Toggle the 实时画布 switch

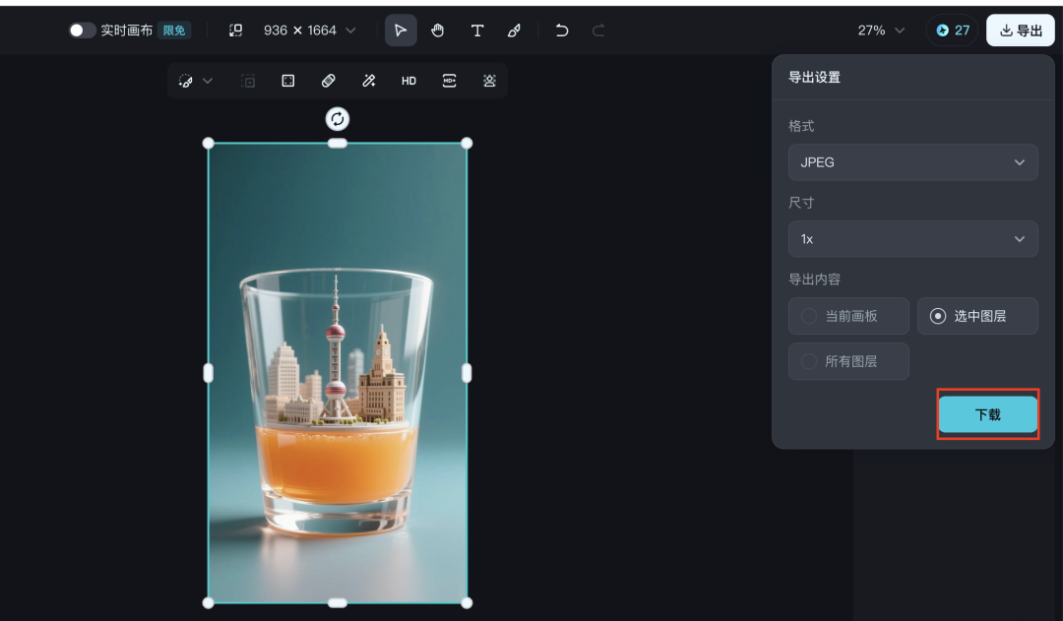(x=83, y=31)
